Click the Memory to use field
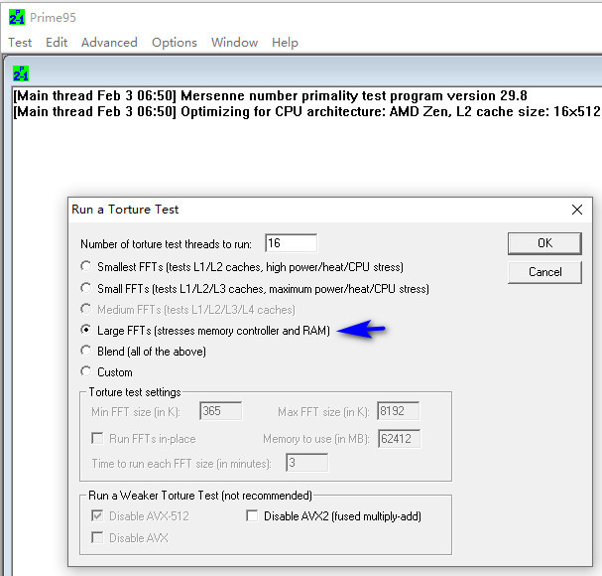Viewport: 602px width, 576px height. click(x=399, y=438)
